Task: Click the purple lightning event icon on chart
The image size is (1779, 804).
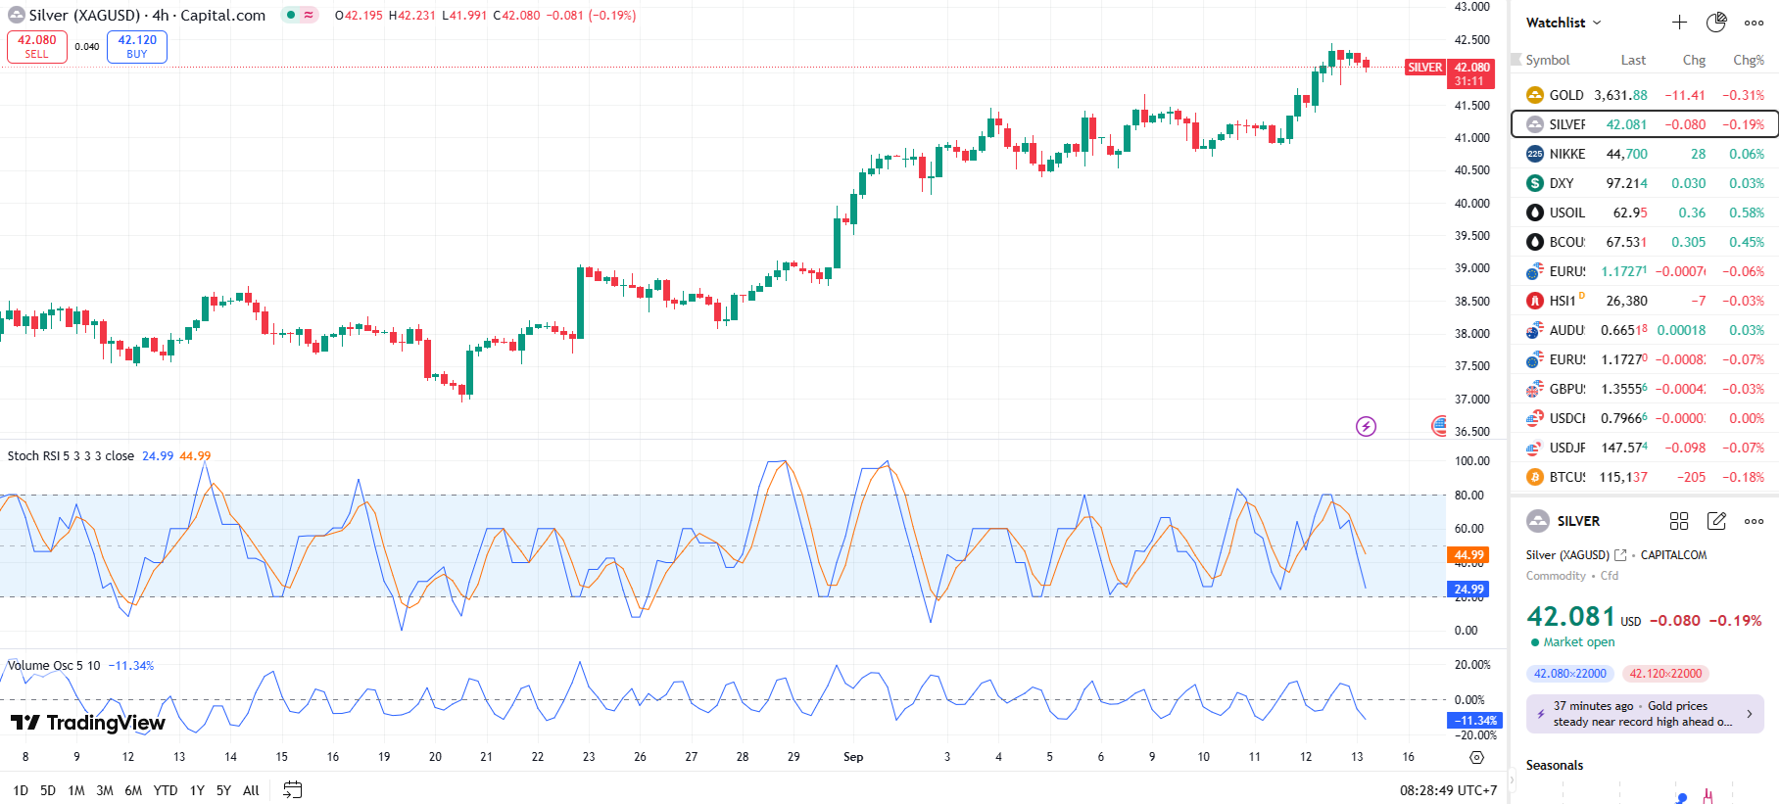Action: pyautogui.click(x=1366, y=426)
